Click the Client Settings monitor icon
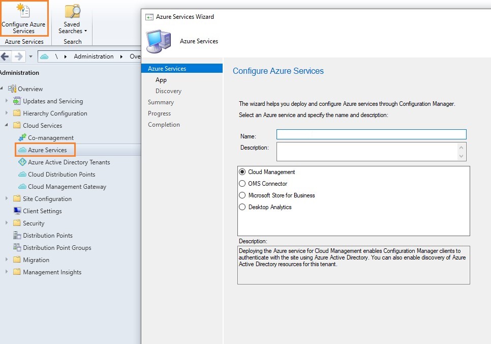Image resolution: width=491 pixels, height=344 pixels. coord(17,211)
